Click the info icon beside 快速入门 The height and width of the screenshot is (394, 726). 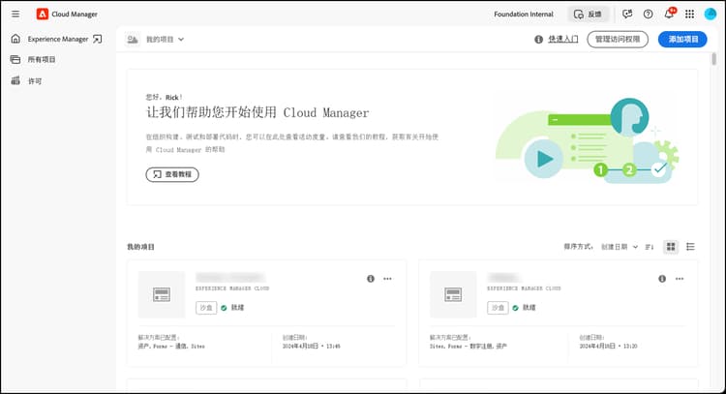[538, 40]
